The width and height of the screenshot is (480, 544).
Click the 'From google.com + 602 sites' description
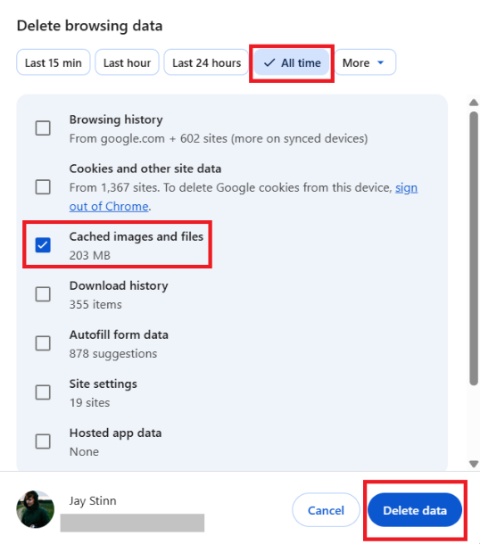(x=219, y=139)
